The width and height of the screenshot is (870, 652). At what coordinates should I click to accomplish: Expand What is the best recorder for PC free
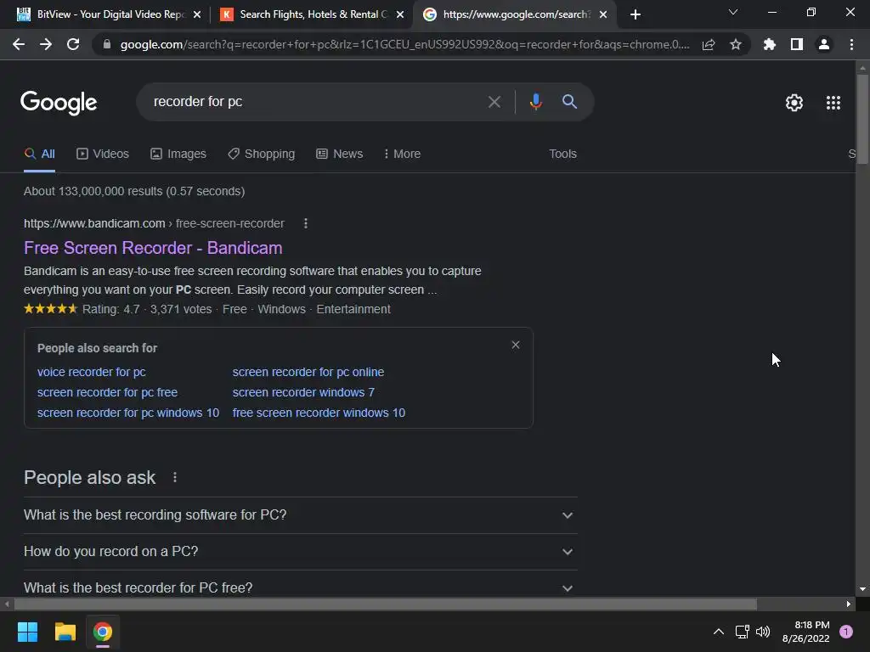point(300,587)
